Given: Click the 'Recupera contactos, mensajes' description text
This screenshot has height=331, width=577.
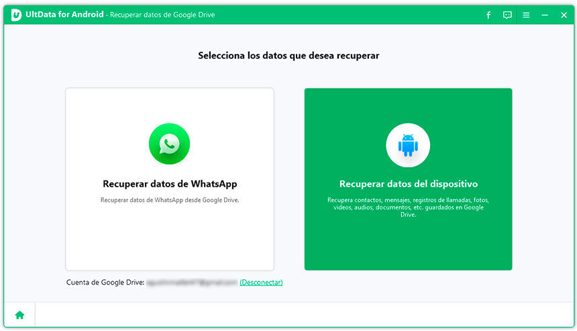Looking at the screenshot, I should [408, 207].
